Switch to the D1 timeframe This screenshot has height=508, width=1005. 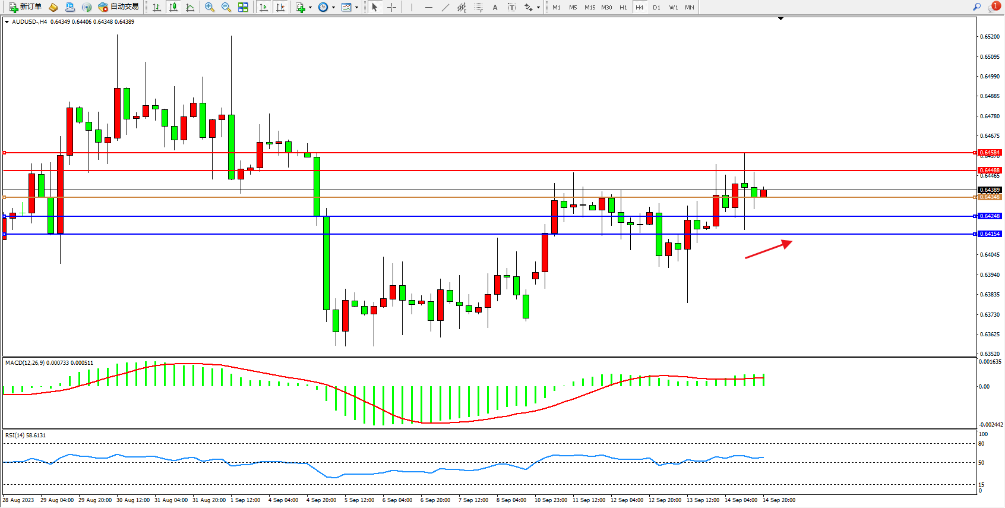pyautogui.click(x=656, y=7)
